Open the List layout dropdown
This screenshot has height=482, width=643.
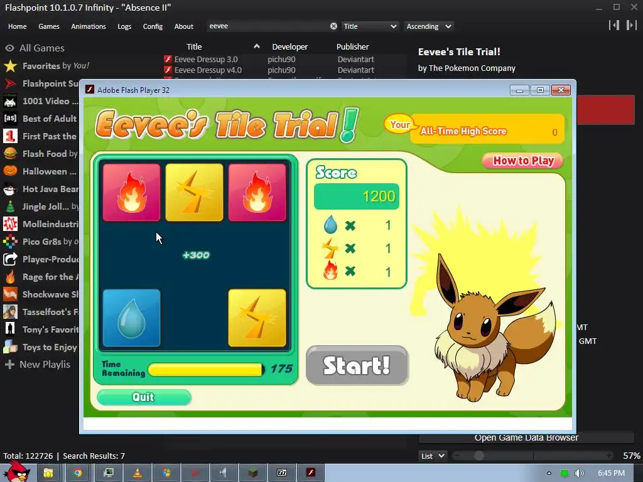[x=433, y=456]
